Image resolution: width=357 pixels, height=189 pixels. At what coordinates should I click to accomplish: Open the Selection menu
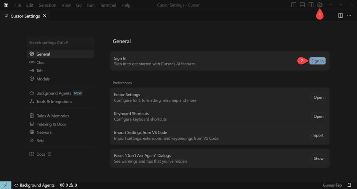click(47, 5)
